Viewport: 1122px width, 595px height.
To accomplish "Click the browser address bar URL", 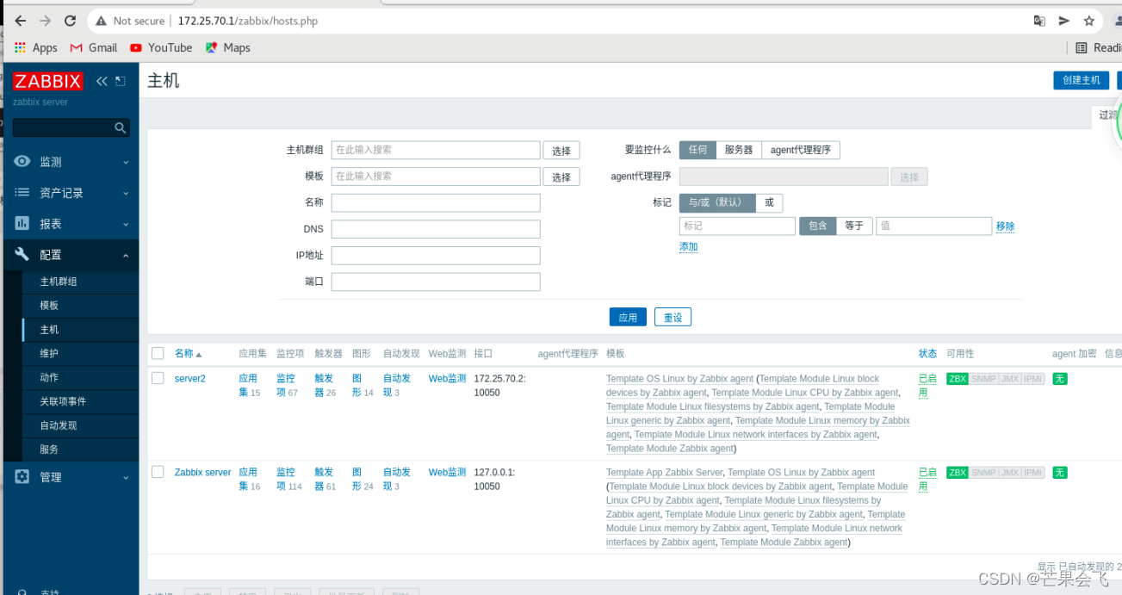I will tap(248, 21).
